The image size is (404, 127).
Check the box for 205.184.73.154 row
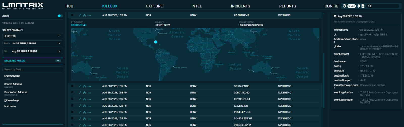click(72, 112)
